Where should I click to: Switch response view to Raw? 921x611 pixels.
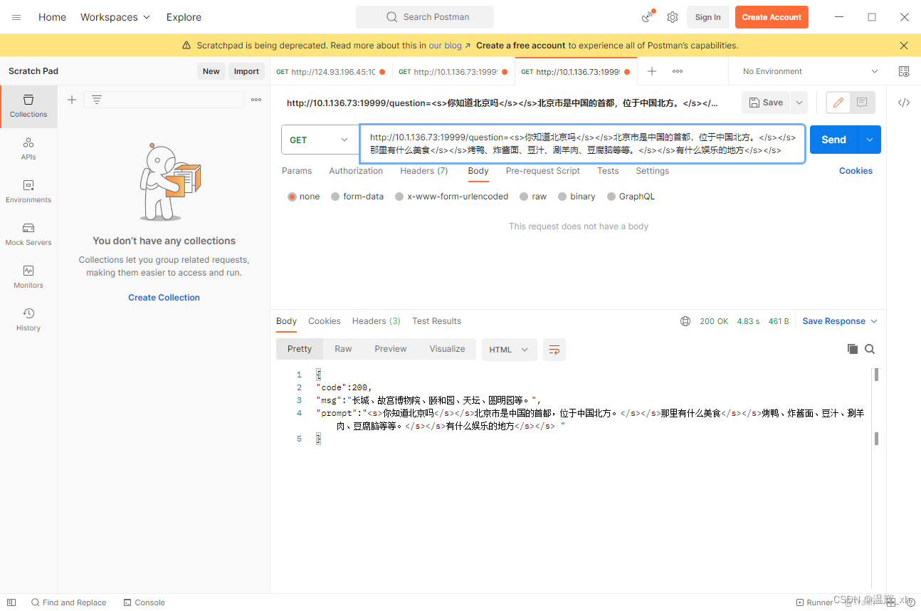coord(343,349)
